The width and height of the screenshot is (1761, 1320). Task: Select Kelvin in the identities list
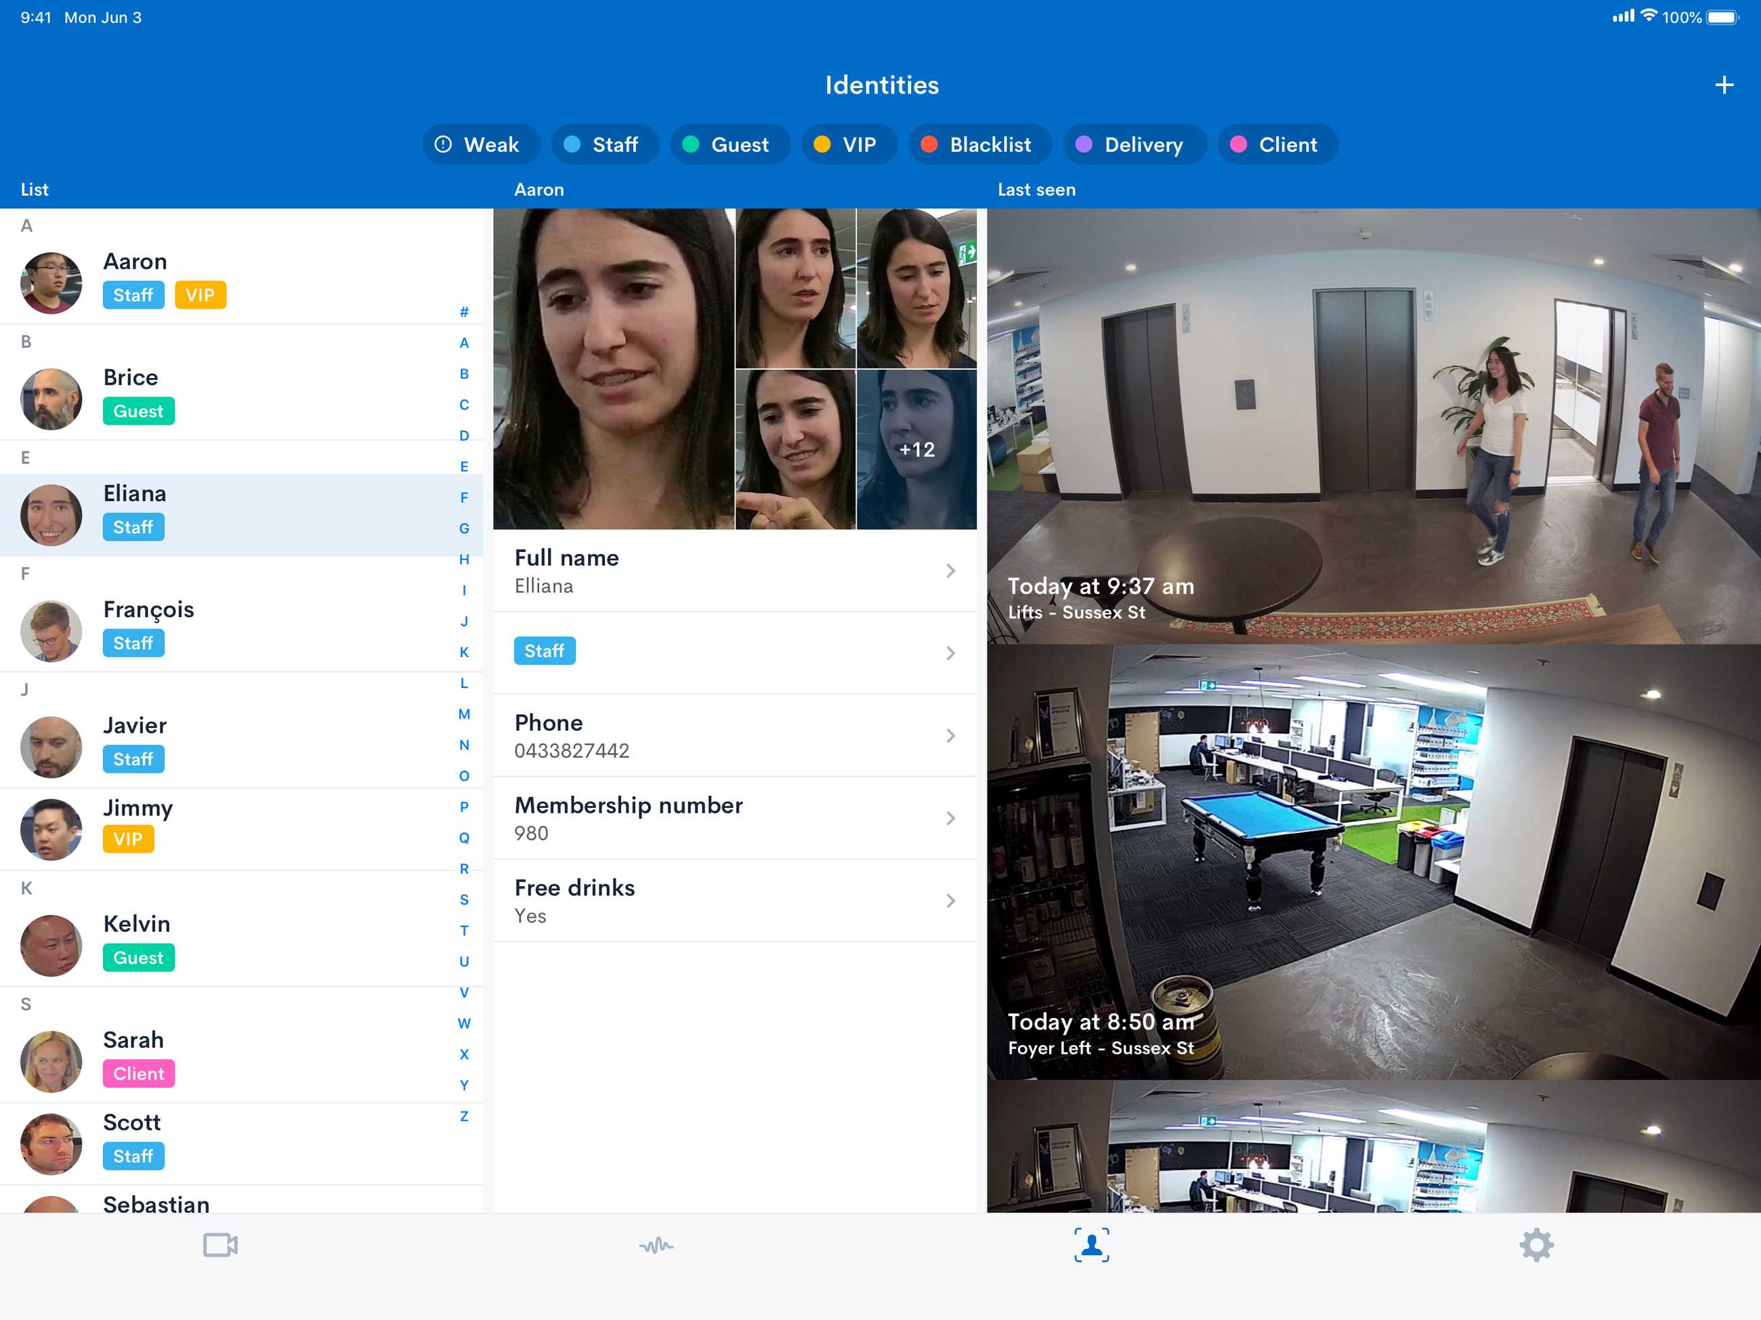click(x=241, y=945)
